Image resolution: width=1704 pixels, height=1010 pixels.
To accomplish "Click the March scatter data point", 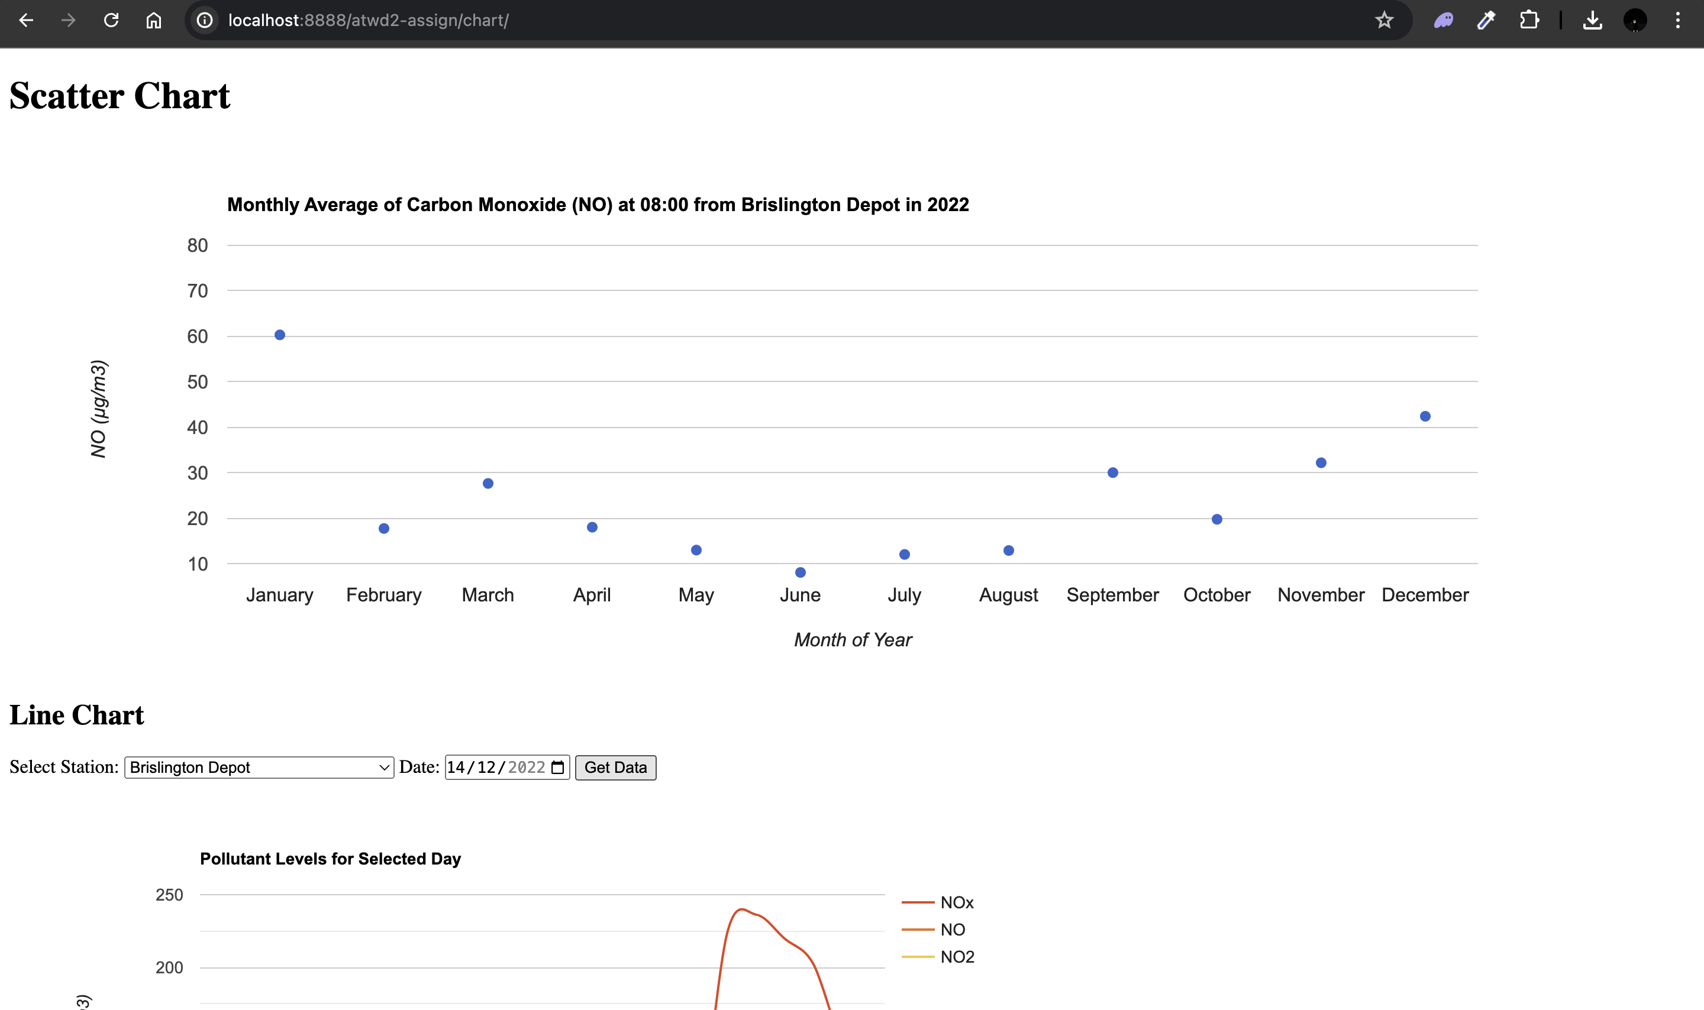I will (488, 483).
